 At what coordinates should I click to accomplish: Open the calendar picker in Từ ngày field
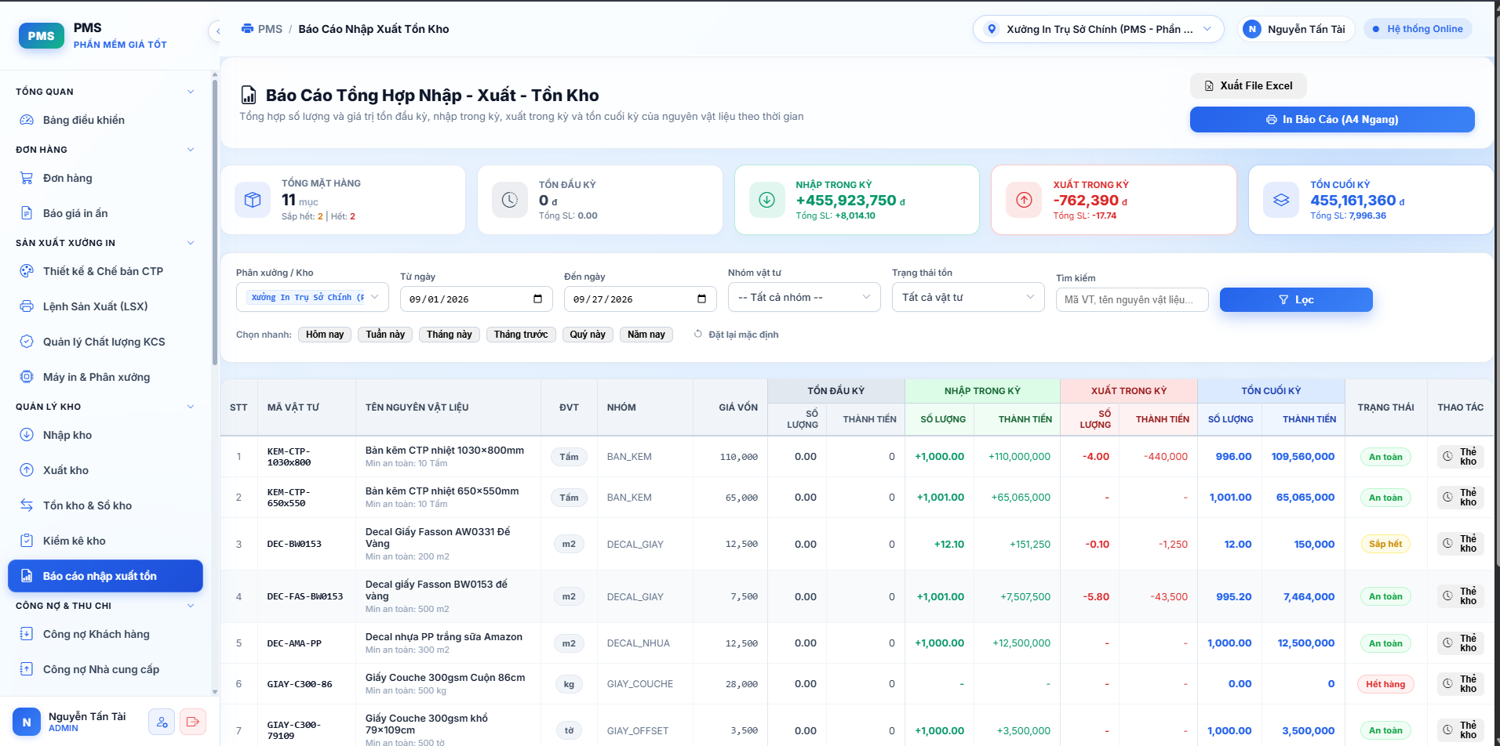537,299
